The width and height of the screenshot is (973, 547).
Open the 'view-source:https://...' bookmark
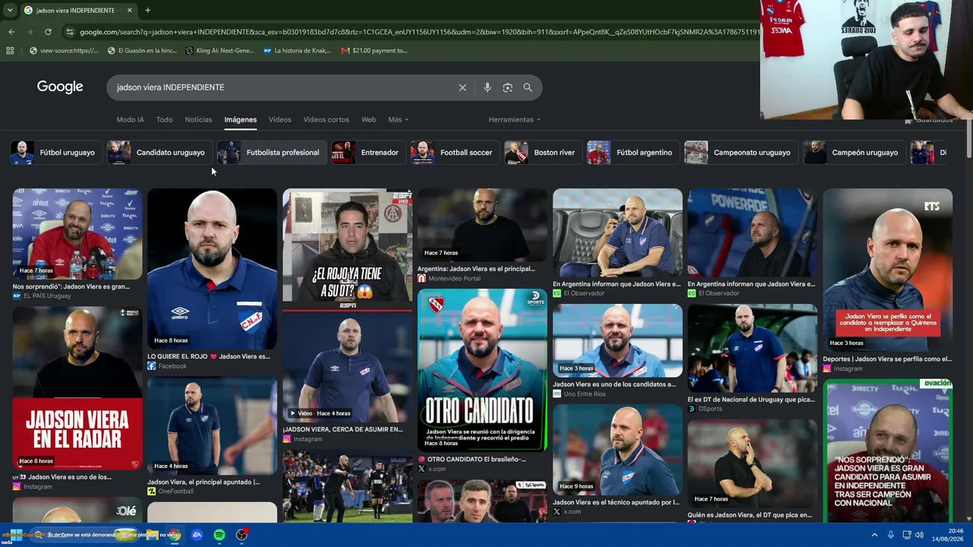(x=63, y=51)
